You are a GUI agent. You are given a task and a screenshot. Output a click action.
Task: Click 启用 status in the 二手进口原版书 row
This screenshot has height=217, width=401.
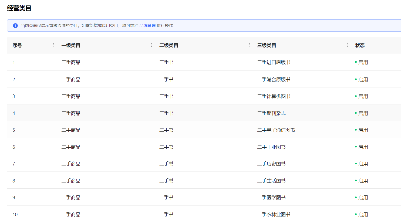(362, 62)
